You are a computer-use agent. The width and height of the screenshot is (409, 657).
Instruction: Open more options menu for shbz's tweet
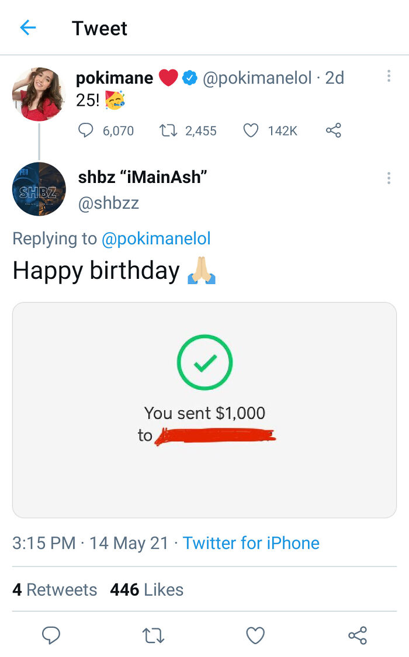coord(389,178)
